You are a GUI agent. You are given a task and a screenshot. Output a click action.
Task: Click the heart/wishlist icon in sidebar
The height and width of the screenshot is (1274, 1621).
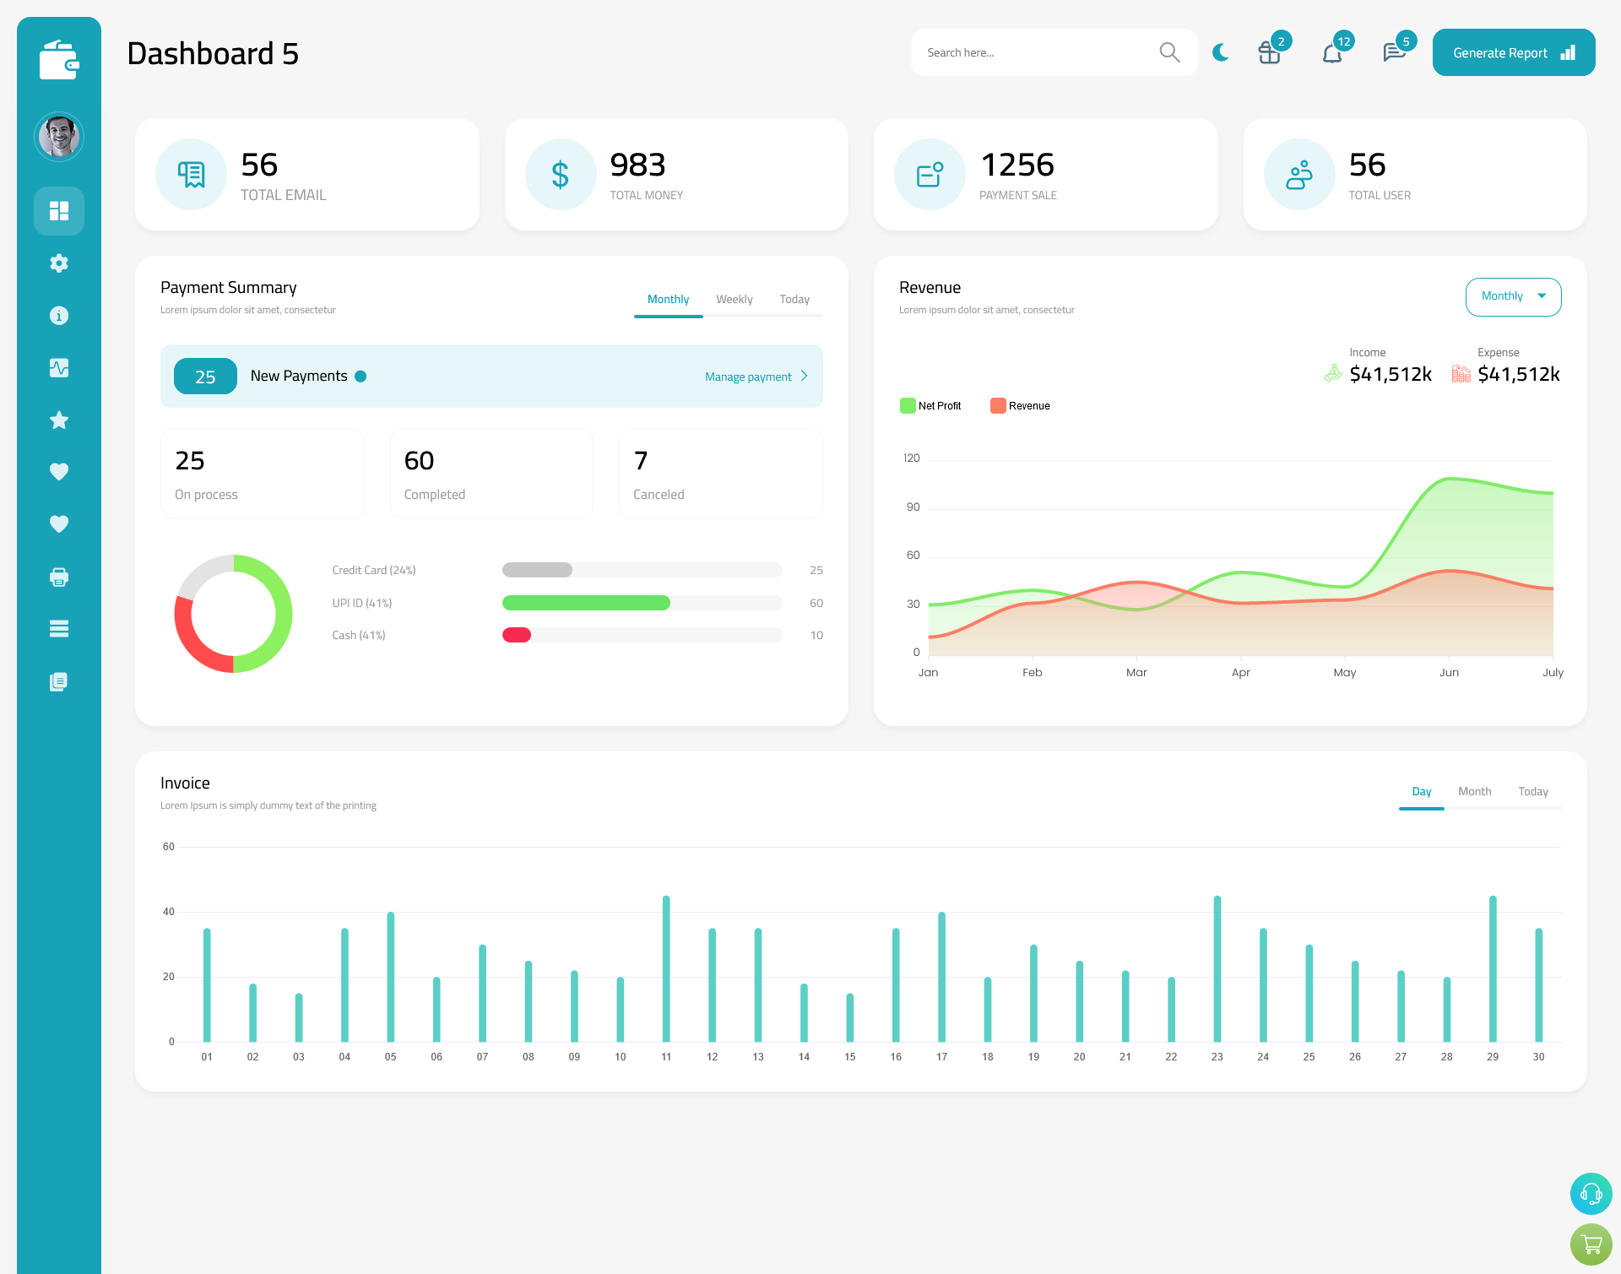coord(59,471)
